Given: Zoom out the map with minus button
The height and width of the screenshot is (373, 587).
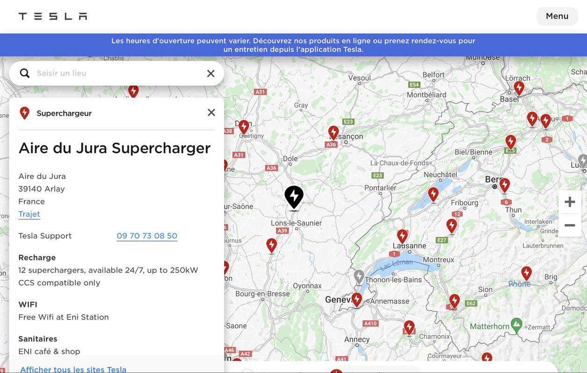Looking at the screenshot, I should (570, 225).
